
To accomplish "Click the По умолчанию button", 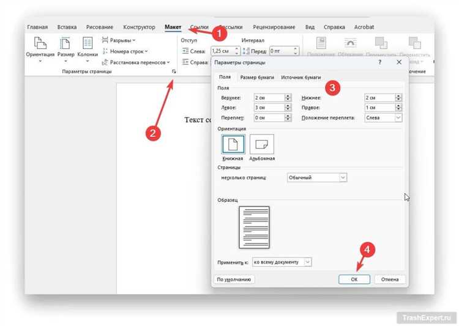I will pyautogui.click(x=234, y=280).
